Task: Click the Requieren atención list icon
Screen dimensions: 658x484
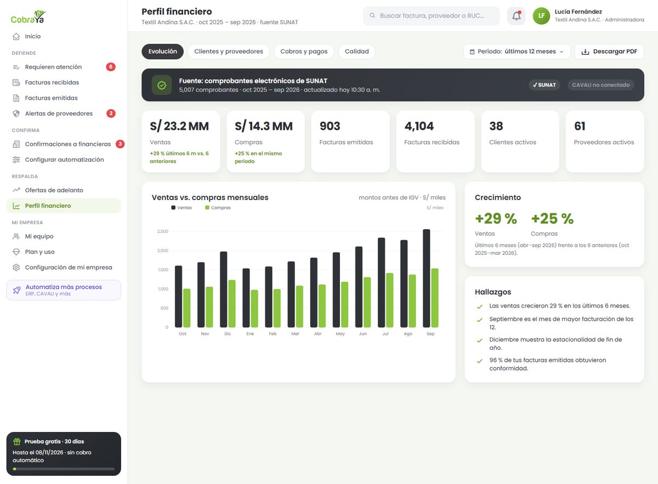Action: 16,67
